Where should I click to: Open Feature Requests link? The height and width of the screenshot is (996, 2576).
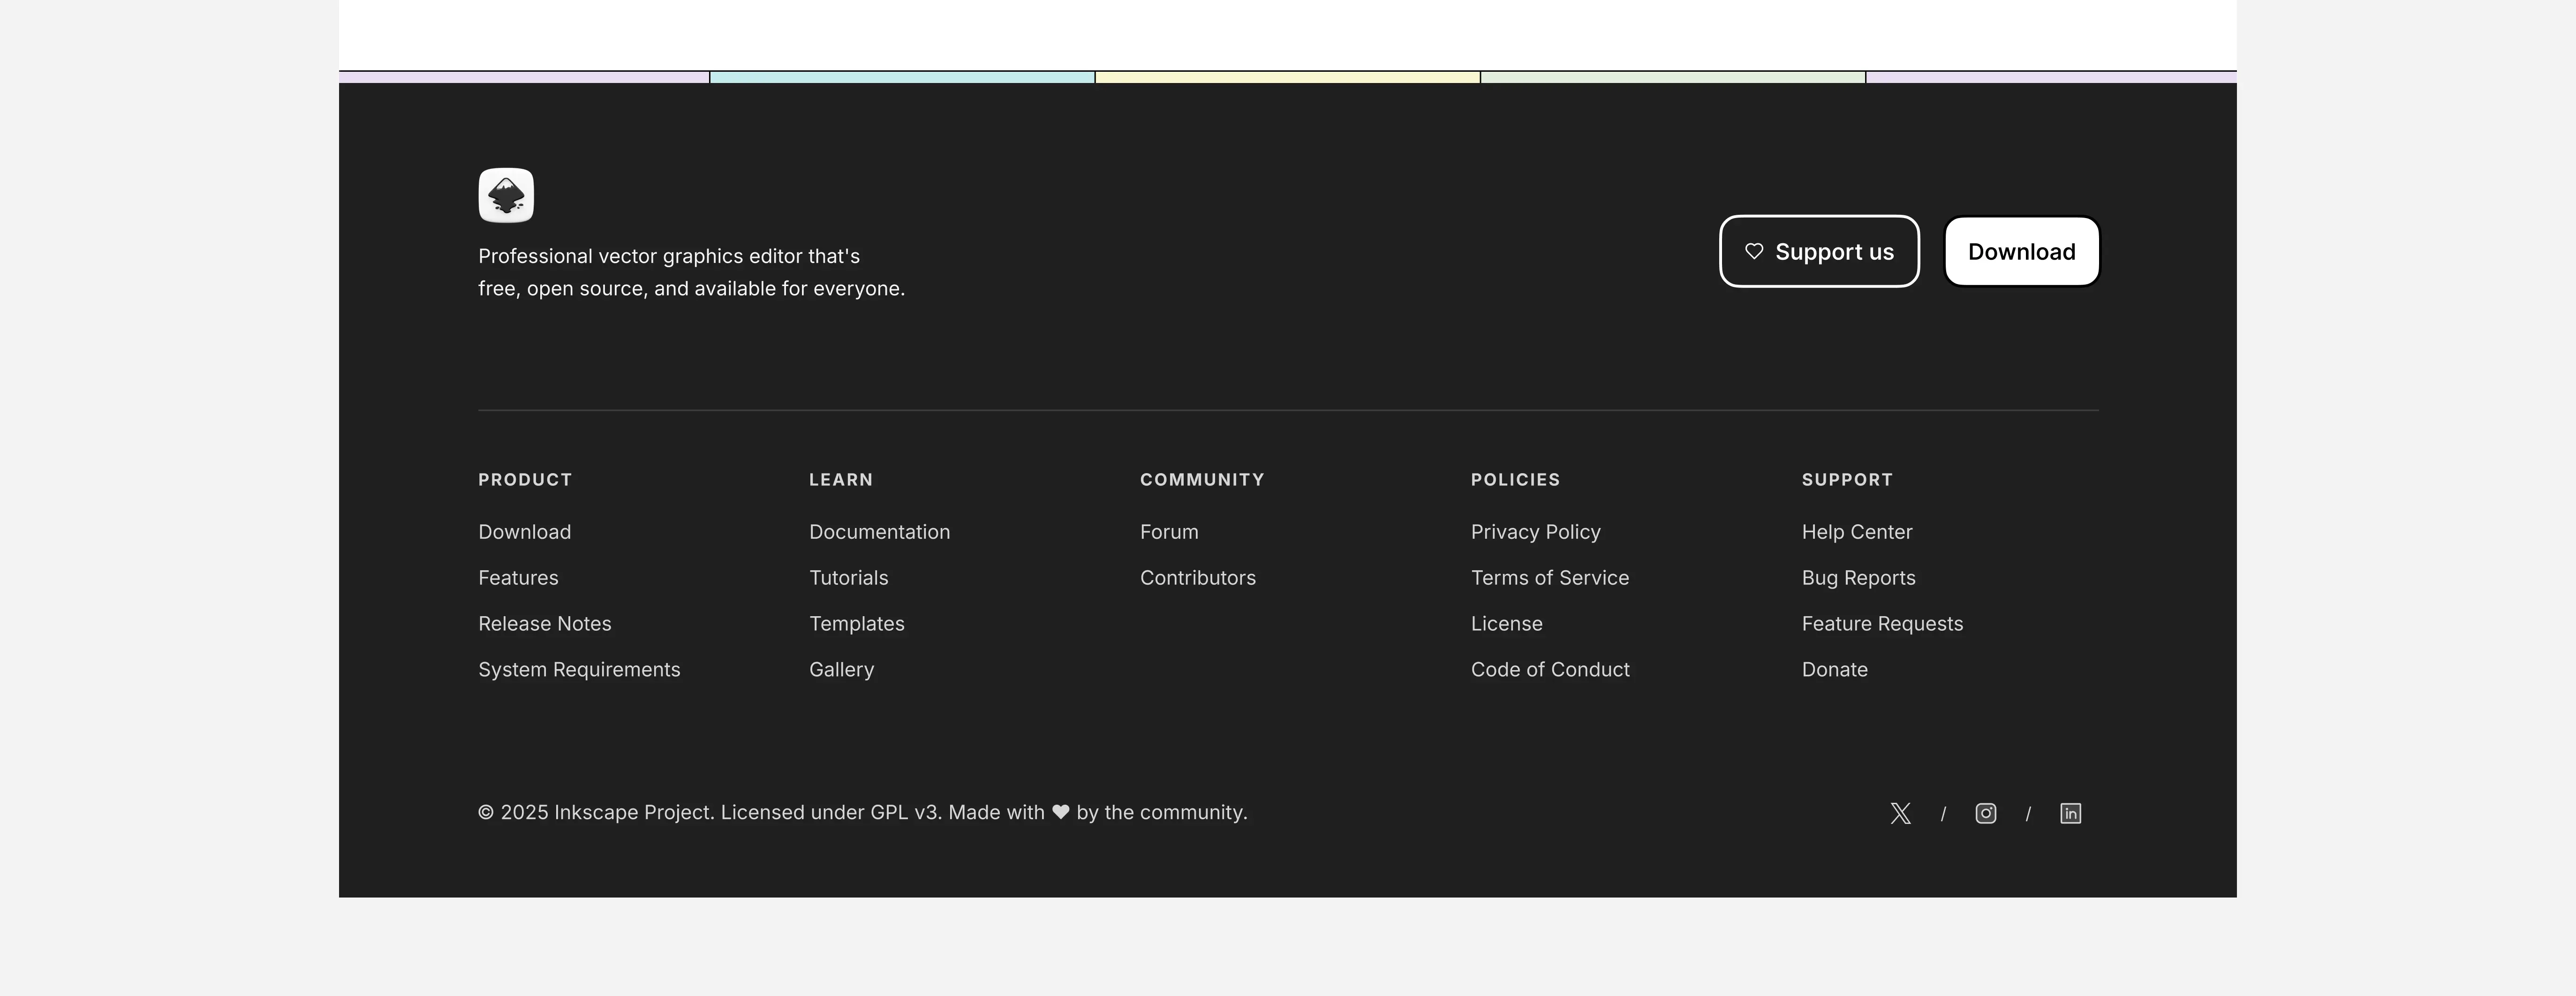point(1882,624)
